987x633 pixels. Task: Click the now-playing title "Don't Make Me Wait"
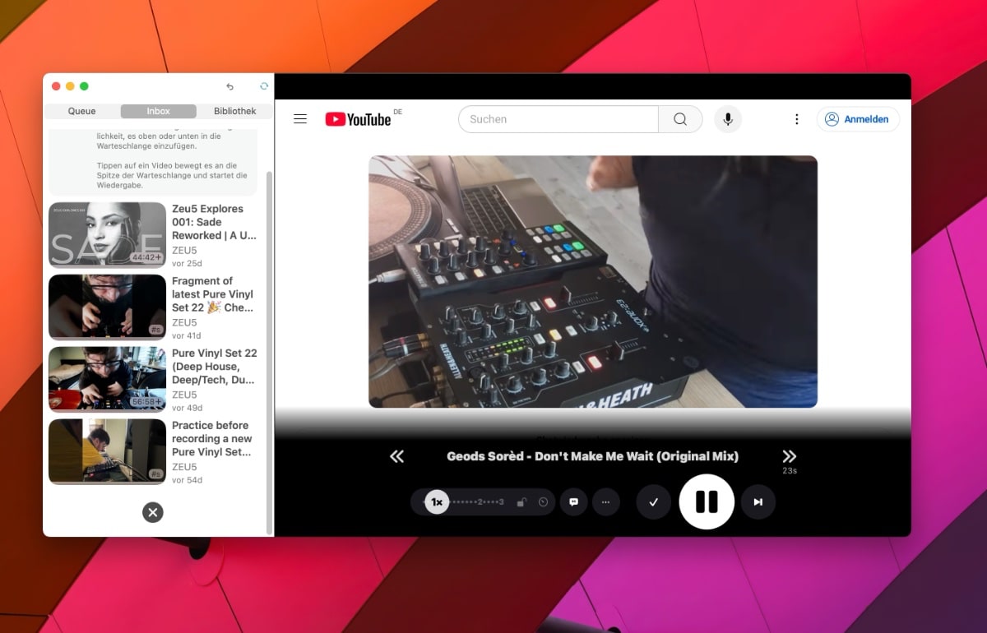click(592, 456)
